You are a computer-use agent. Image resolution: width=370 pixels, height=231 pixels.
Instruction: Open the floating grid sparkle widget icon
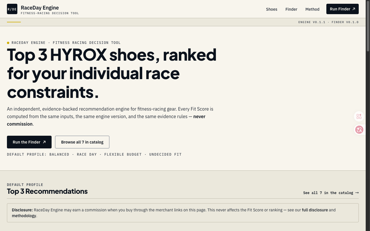tap(359, 116)
